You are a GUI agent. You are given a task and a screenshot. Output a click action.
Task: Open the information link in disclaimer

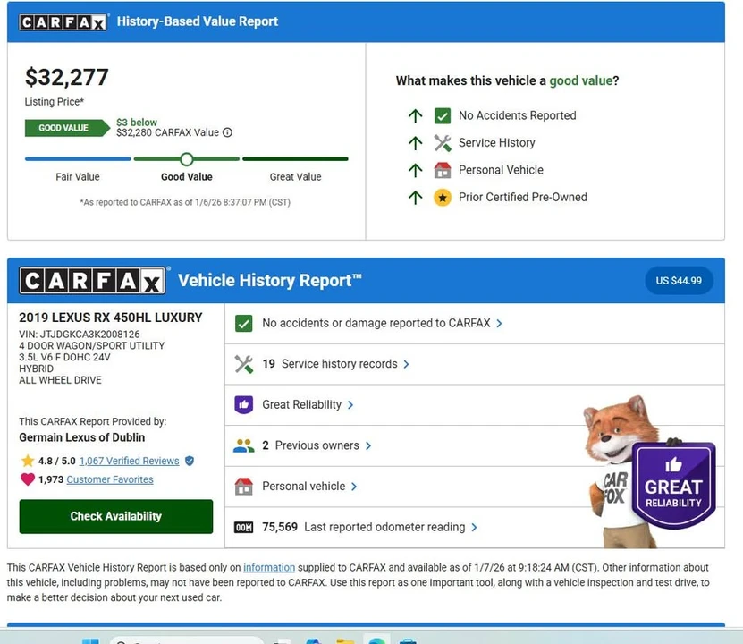[269, 567]
